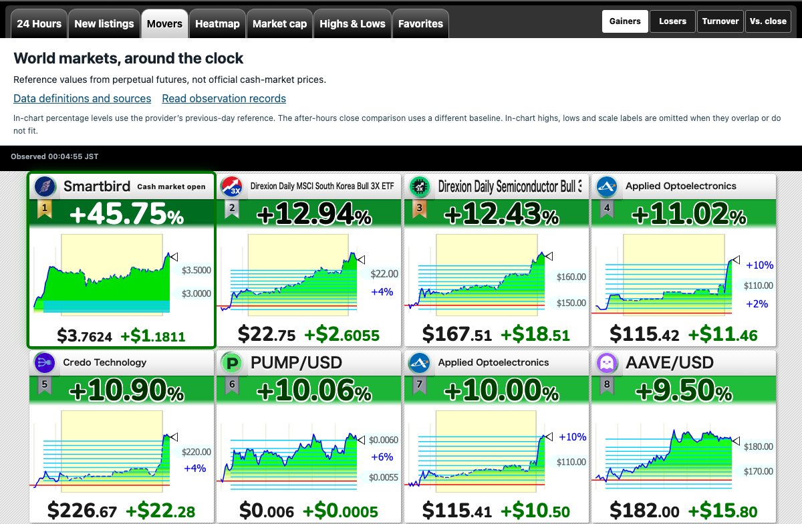Click the Direxion South Korea Bull 3X logo
This screenshot has height=524, width=802.
click(233, 186)
